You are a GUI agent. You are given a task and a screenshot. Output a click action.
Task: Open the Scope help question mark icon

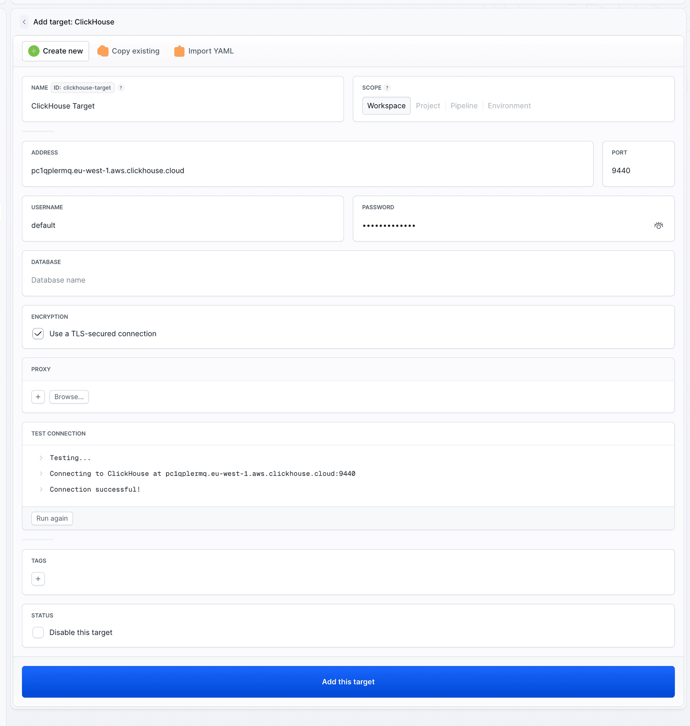387,88
